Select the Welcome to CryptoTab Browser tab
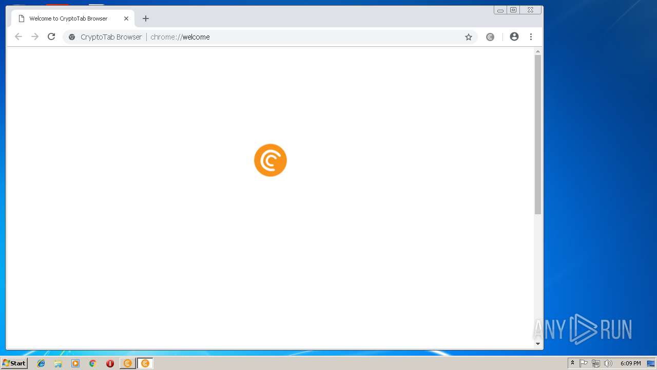The height and width of the screenshot is (370, 657). pos(73,18)
